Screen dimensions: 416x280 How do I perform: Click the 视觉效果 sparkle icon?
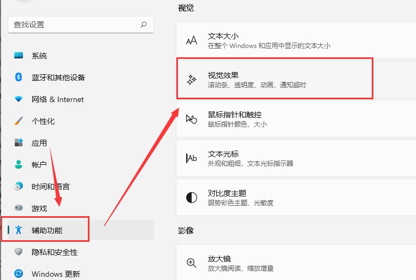coord(192,80)
